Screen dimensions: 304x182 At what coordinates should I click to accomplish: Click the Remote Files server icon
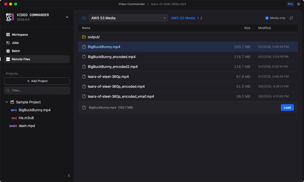(8, 59)
